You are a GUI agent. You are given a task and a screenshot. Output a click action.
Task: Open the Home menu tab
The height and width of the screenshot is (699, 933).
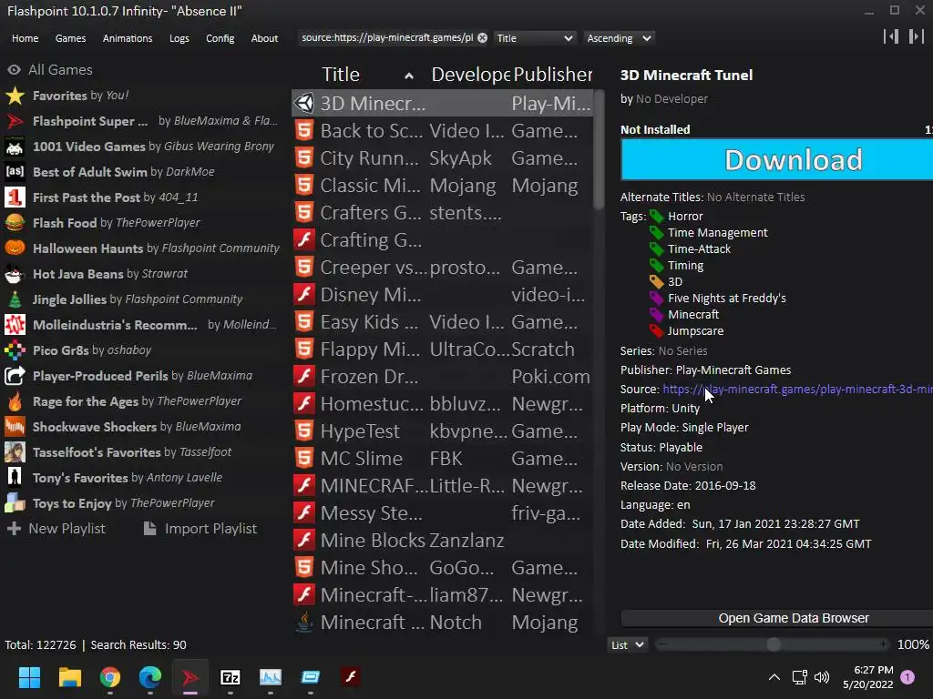pos(25,38)
